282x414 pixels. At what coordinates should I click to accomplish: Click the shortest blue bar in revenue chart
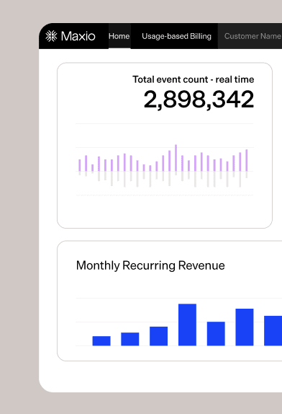pos(101,341)
